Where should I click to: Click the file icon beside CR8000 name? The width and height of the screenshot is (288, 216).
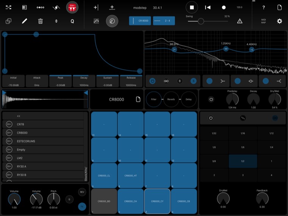tap(138, 99)
